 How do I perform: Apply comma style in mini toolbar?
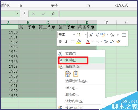click(x=118, y=35)
